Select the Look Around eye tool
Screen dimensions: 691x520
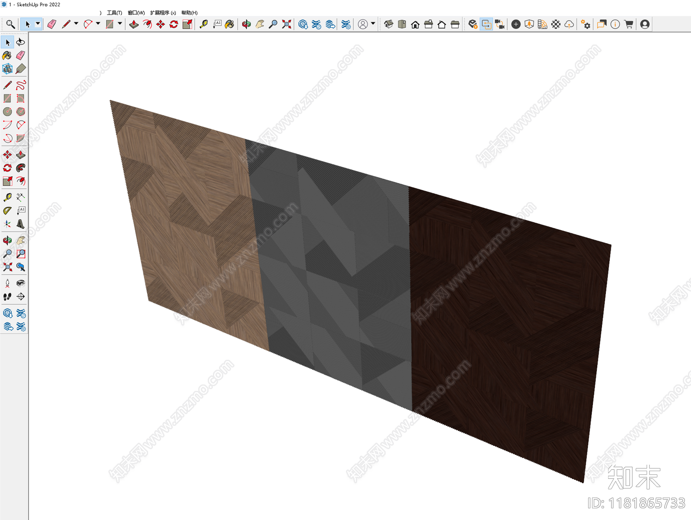tap(21, 283)
